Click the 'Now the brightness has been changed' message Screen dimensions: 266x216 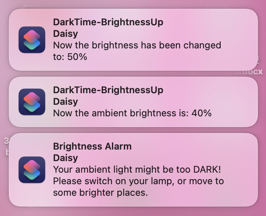[x=137, y=46]
